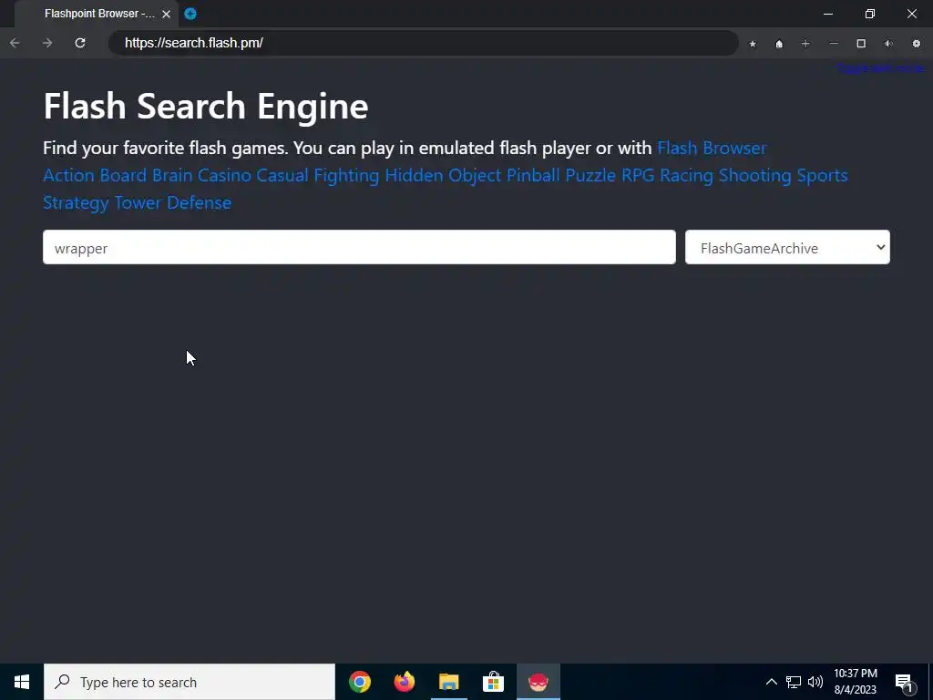Screen dimensions: 933x700
Task: Reload the current page
Action: tap(80, 43)
